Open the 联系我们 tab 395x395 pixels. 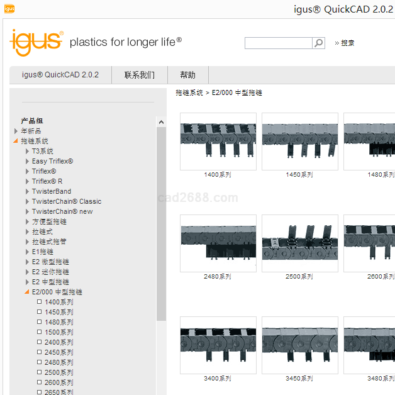(140, 75)
